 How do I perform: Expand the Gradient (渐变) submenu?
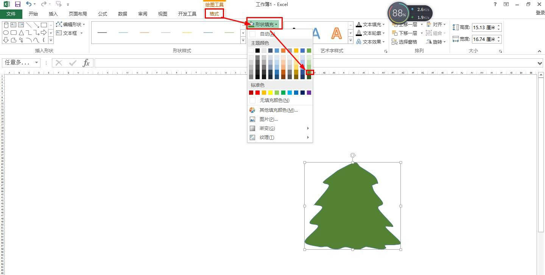coord(268,128)
